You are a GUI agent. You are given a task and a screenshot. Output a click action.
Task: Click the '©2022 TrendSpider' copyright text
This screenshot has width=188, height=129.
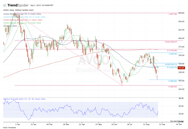tap(9, 128)
